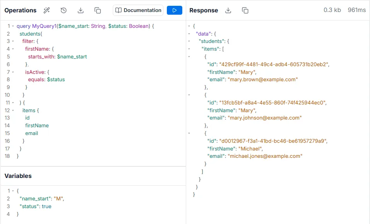The image size is (370, 224).
Task: Download the query from Operations toolbar
Action: (x=81, y=10)
